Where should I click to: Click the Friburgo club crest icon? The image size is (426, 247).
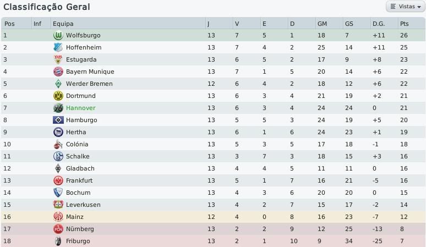[58, 241]
